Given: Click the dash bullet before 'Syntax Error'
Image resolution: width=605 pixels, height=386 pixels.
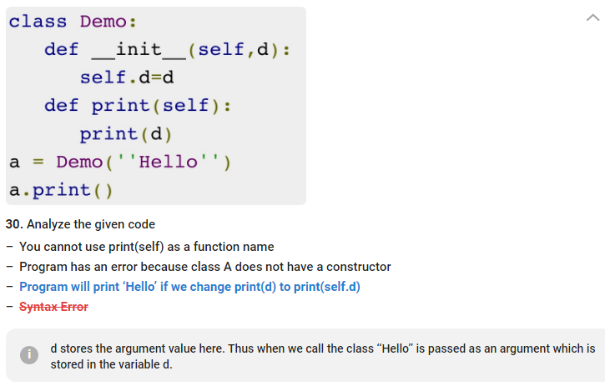Looking at the screenshot, I should click(8, 307).
